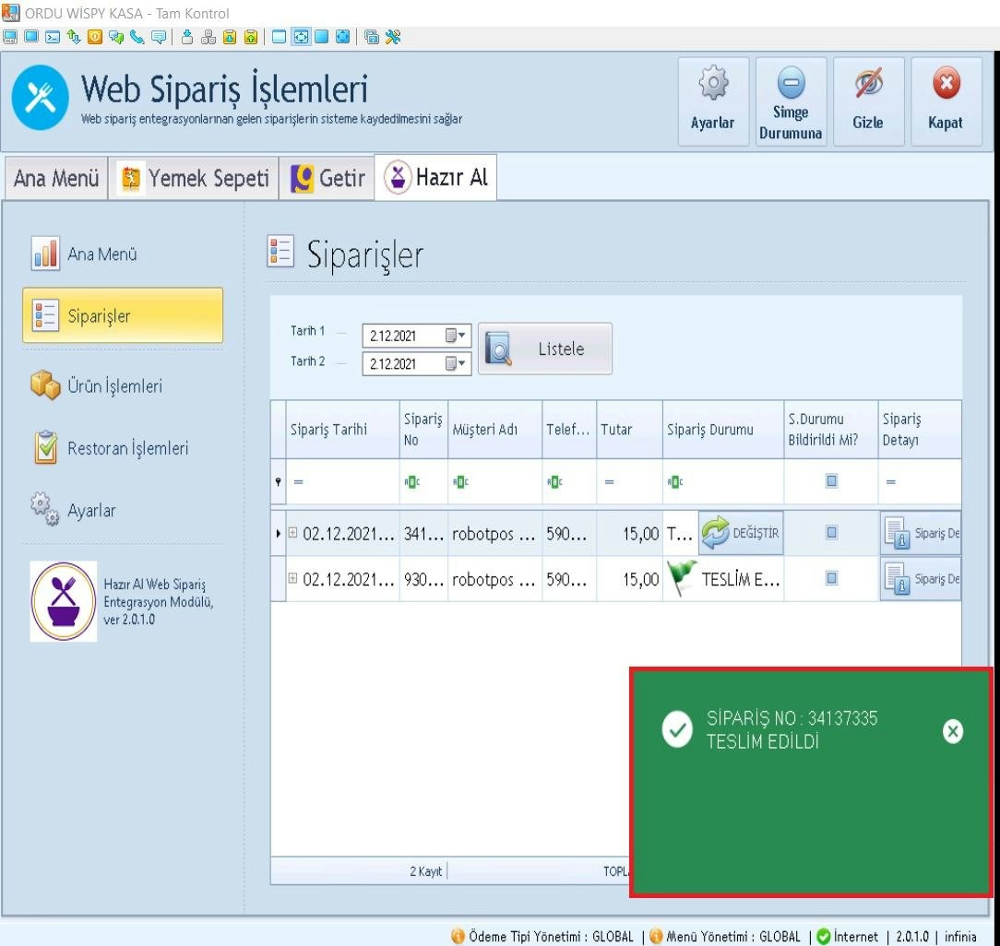Select the plain full screen view toolbar icon
Screen dimensions: 1000x946
click(x=321, y=37)
